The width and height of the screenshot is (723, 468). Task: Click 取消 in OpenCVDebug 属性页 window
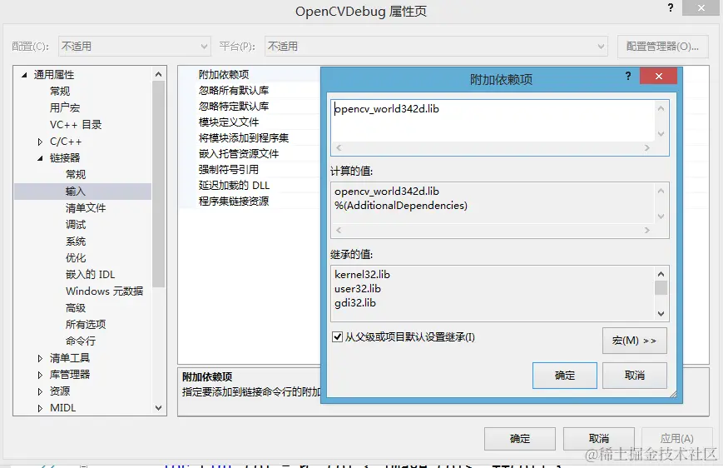[598, 439]
